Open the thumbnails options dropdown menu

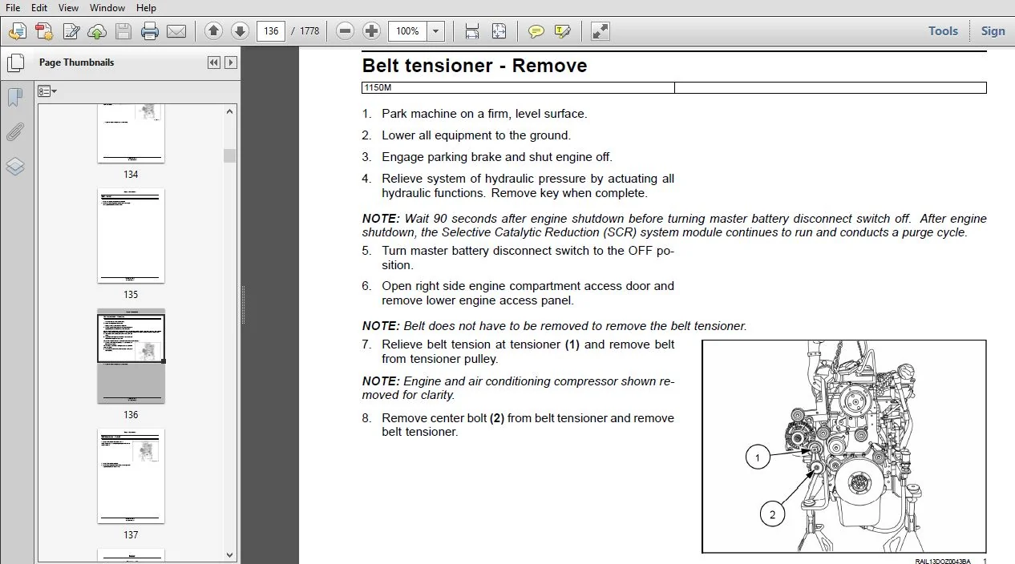point(47,91)
